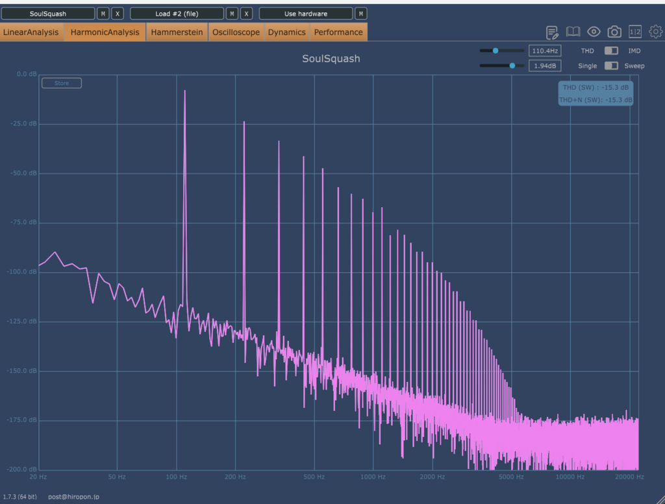Viewport: 665px width, 504px height.
Task: Open the Performance tab
Action: 338,32
